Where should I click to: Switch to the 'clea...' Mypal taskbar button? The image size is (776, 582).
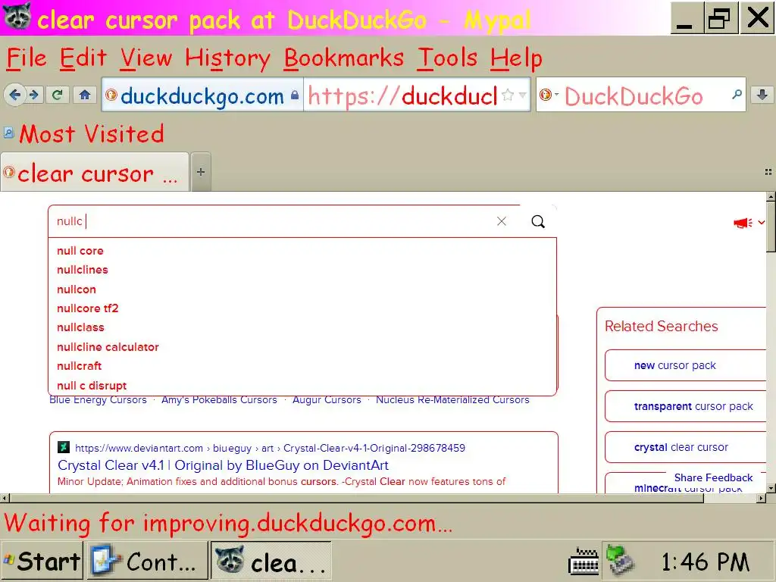[271, 561]
